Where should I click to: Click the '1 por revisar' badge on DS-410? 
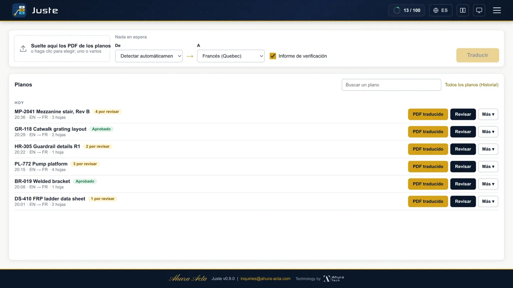point(103,199)
